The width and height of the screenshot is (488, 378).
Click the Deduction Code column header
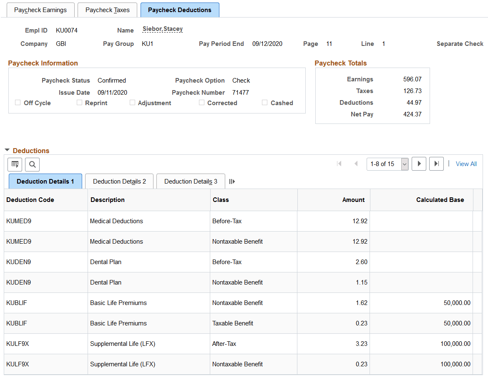pos(30,199)
